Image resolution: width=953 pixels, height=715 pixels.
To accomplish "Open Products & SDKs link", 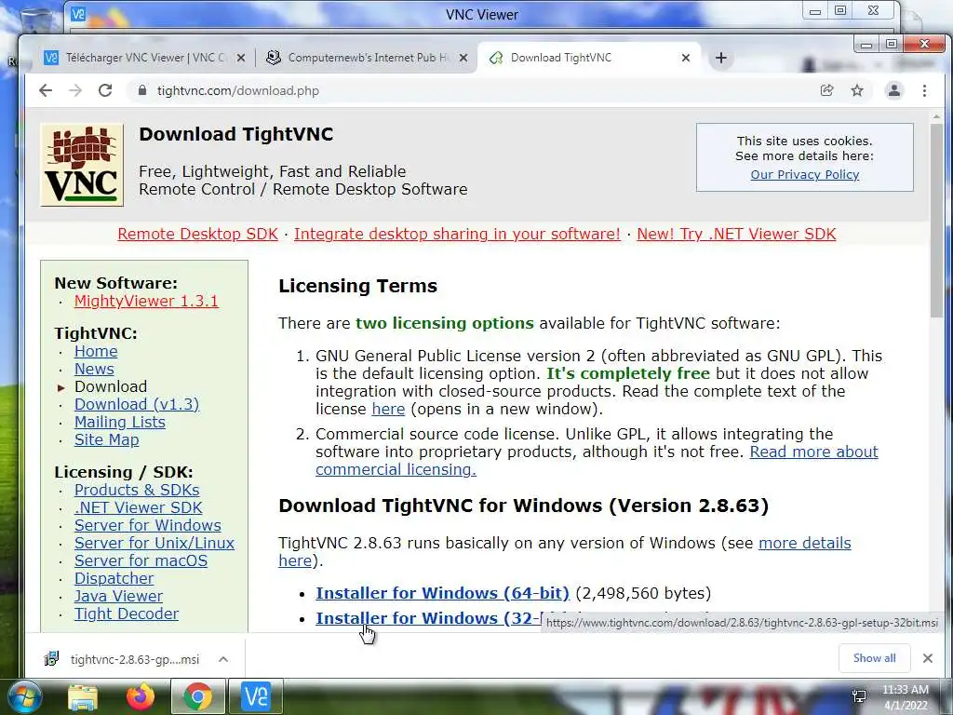I will [x=137, y=490].
